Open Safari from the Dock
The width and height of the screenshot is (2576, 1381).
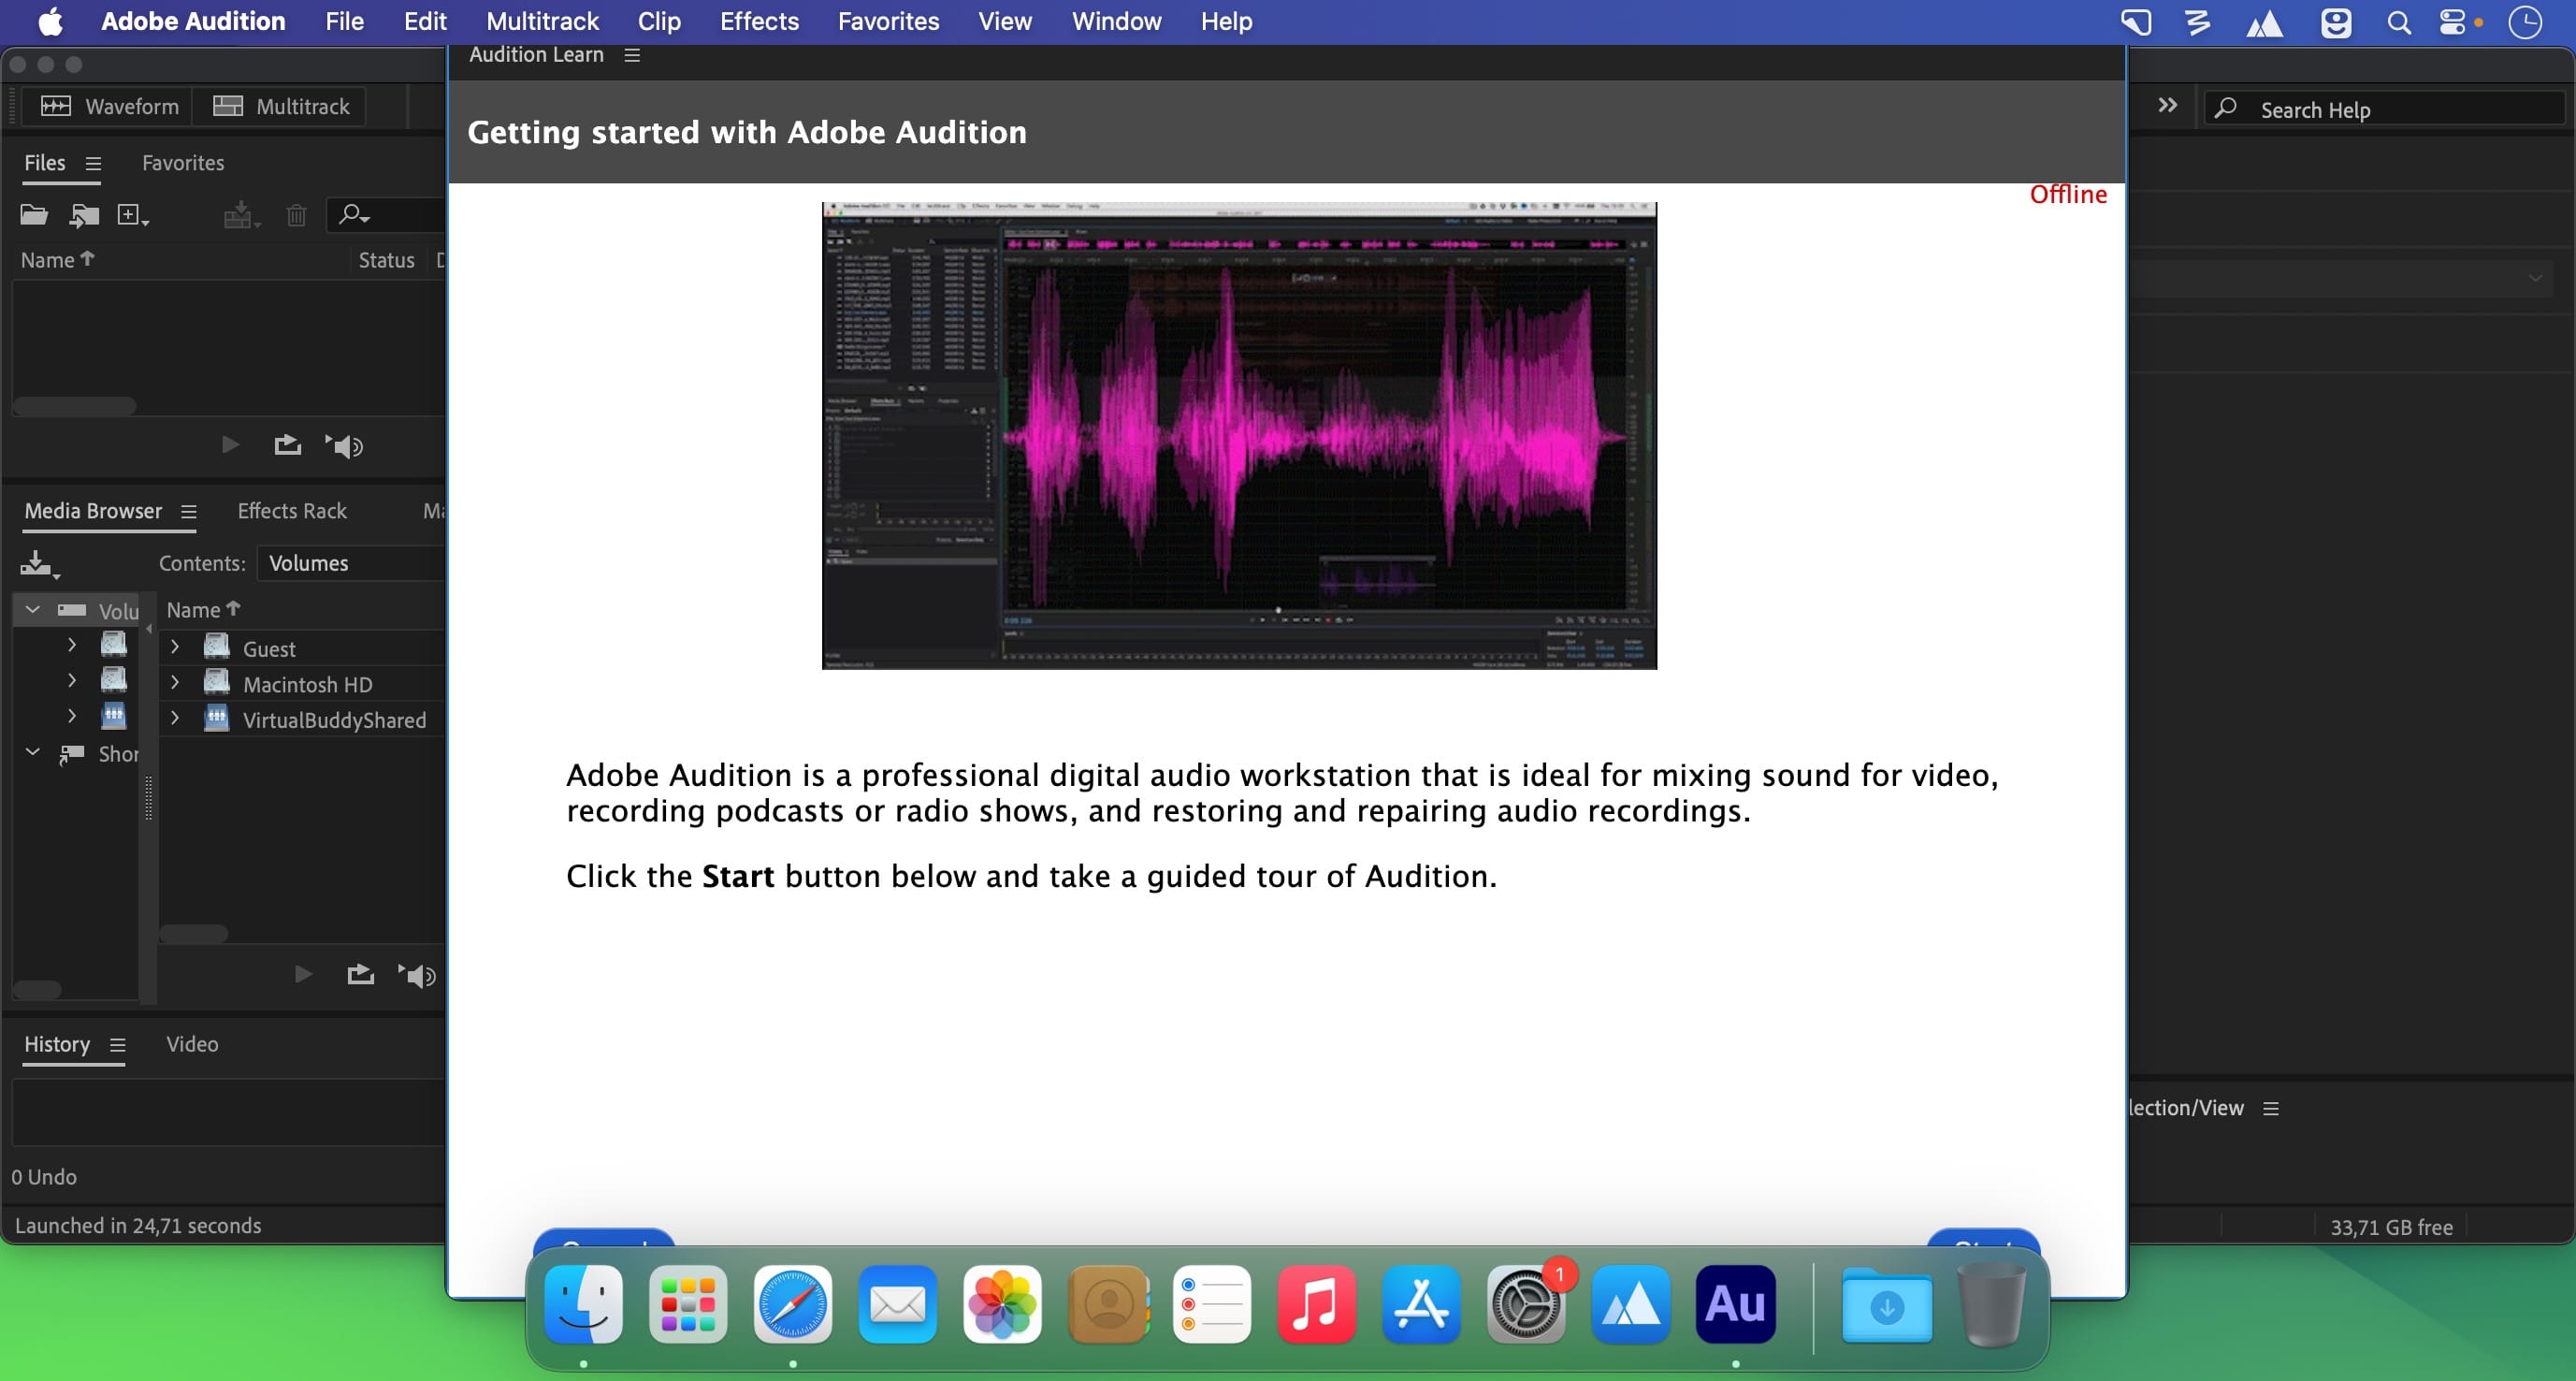tap(793, 1304)
